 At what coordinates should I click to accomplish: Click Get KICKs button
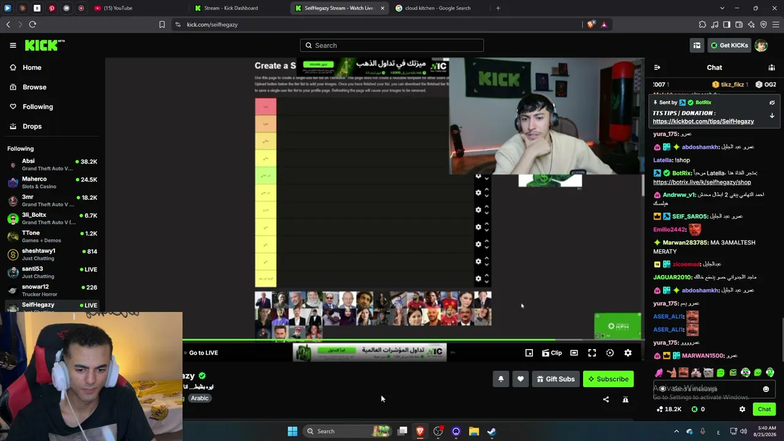click(x=729, y=45)
